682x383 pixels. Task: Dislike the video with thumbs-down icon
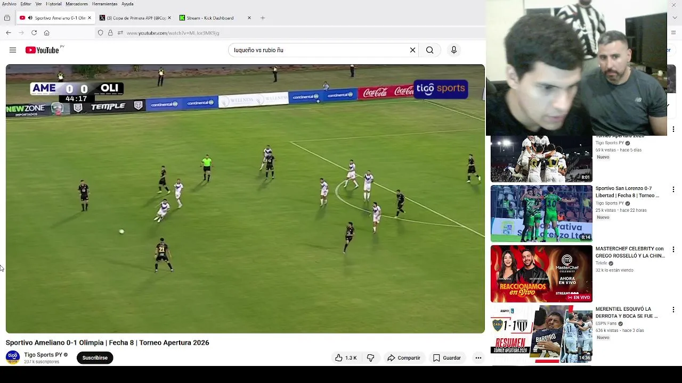coord(371,358)
